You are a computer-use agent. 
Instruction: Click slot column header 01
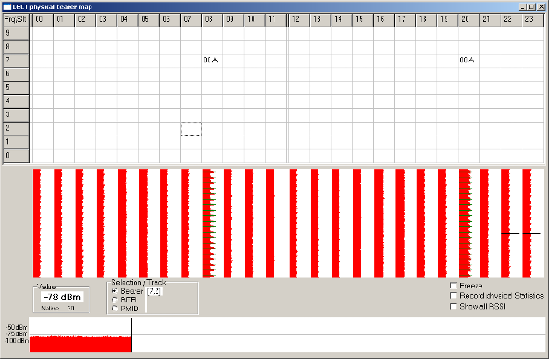click(x=64, y=20)
